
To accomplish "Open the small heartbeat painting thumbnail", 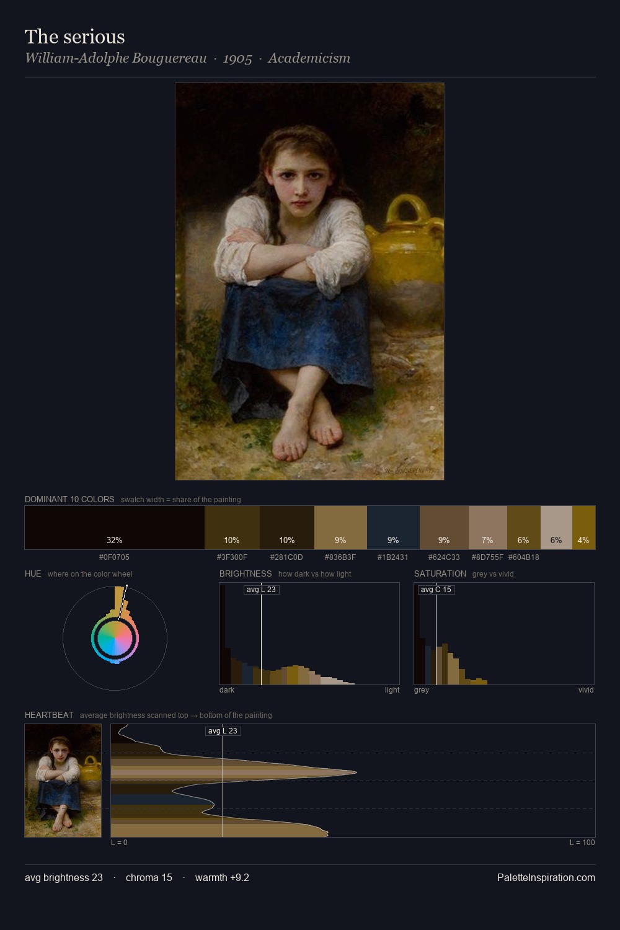I will 63,781.
